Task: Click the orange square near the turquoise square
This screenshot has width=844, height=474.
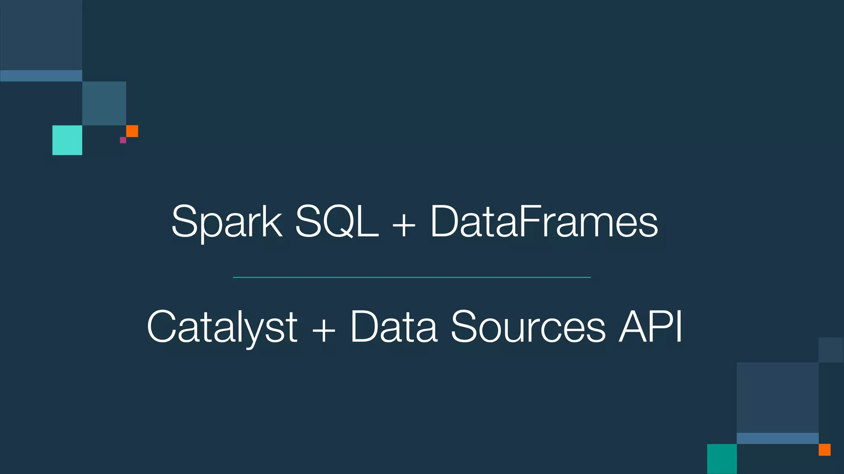Action: click(x=132, y=131)
